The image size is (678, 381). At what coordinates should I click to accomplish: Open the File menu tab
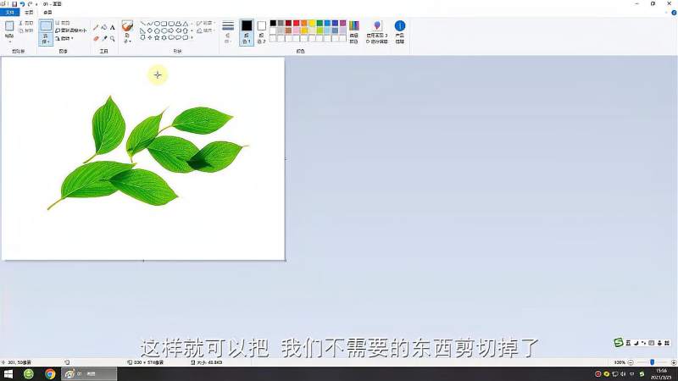coord(9,12)
